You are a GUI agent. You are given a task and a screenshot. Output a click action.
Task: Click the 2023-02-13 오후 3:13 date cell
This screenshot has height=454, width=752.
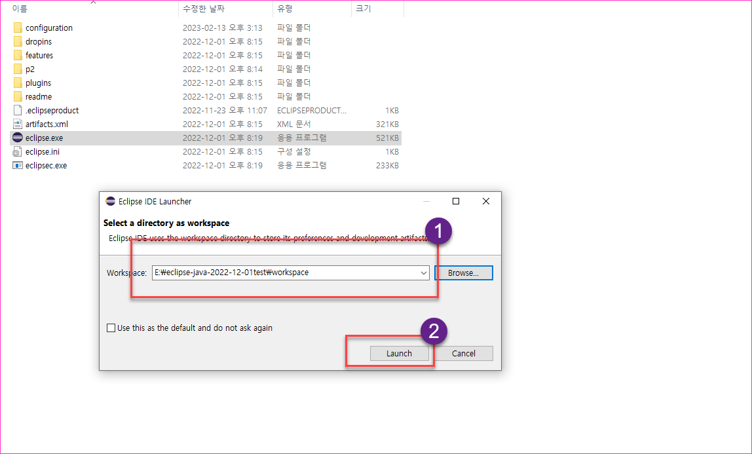[223, 28]
